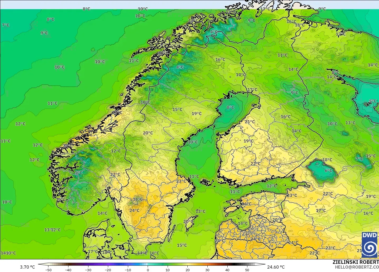This screenshot has height=272, width=379.
Task: Click the -50 tick on the color scale
Action: pyautogui.click(x=48, y=270)
